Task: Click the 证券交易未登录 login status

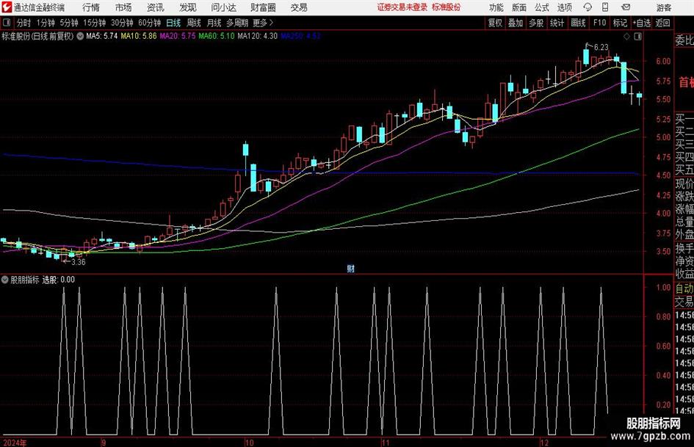Action: click(402, 7)
